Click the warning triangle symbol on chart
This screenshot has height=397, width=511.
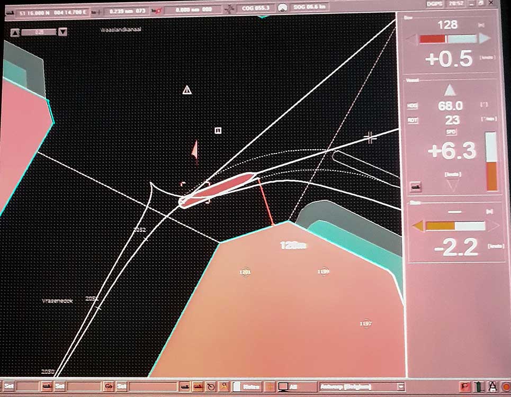[x=187, y=90]
